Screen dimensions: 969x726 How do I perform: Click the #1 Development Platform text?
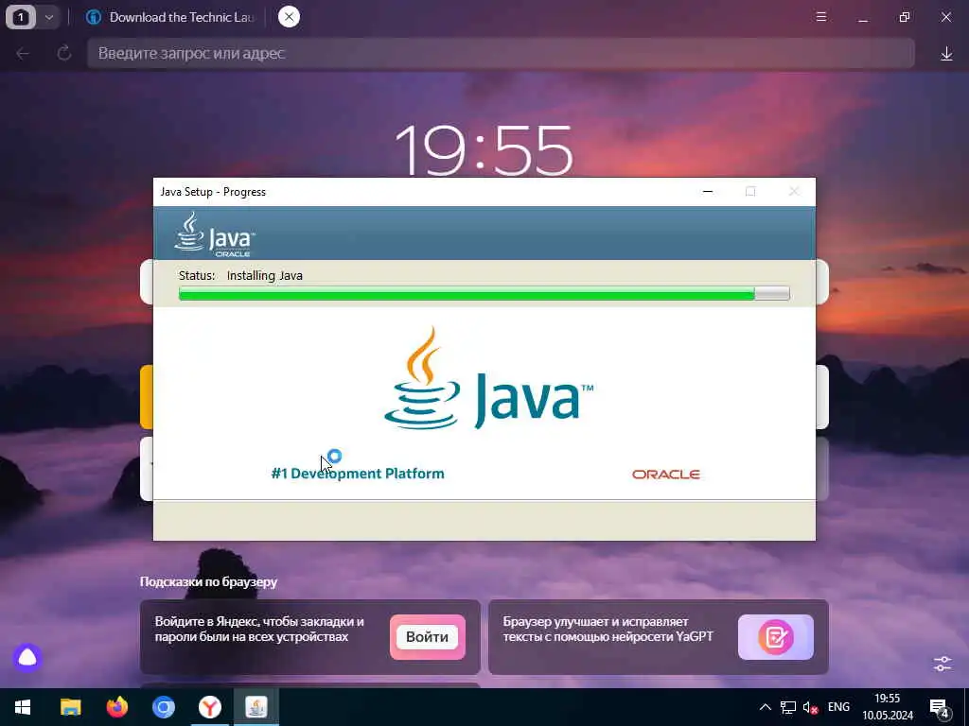358,474
